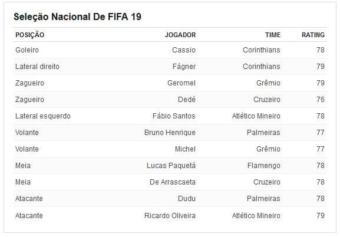Image resolution: width=340 pixels, height=237 pixels.
Task: Select De Arrascaeta row entry
Action: (x=173, y=182)
